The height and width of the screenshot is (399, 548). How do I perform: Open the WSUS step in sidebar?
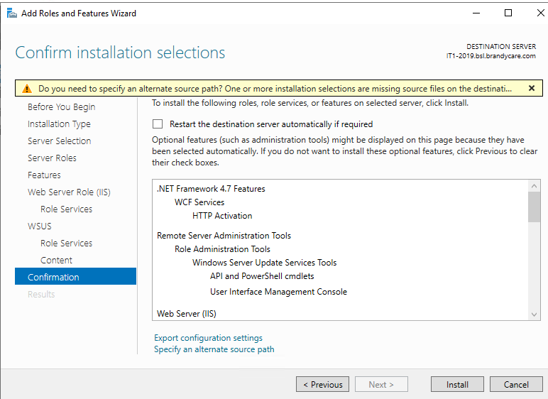coord(40,226)
